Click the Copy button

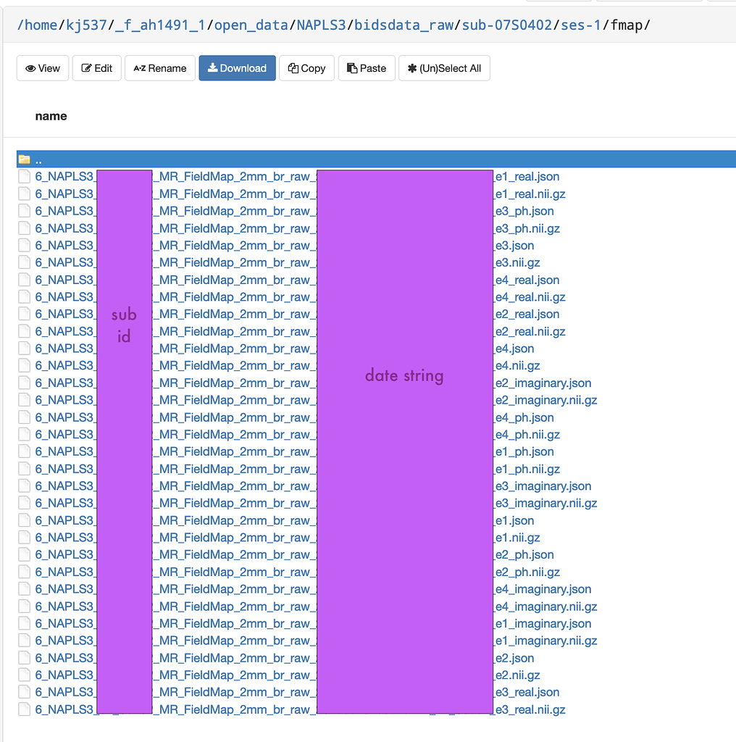306,68
